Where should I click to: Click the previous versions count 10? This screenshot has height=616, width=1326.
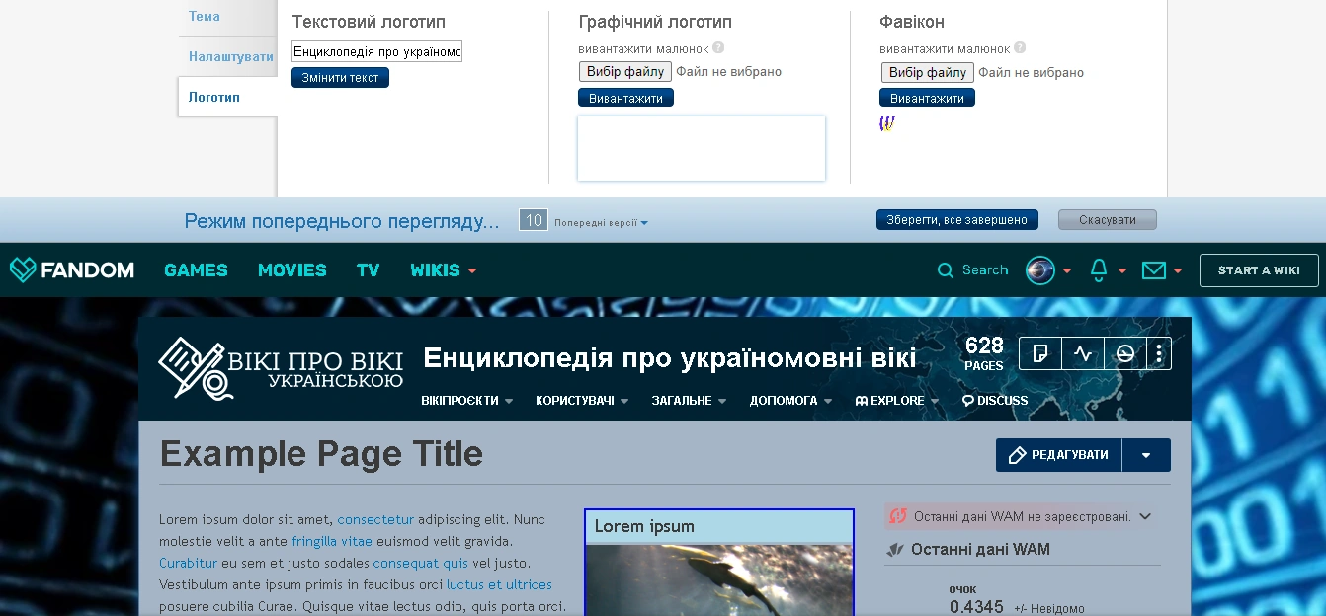coord(534,220)
